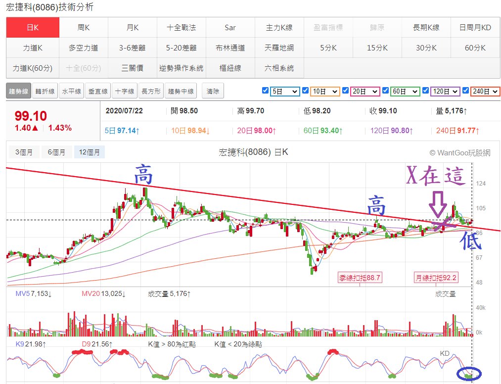This screenshot has height=384, width=501.
Task: Open the 月K tab
Action: click(133, 28)
